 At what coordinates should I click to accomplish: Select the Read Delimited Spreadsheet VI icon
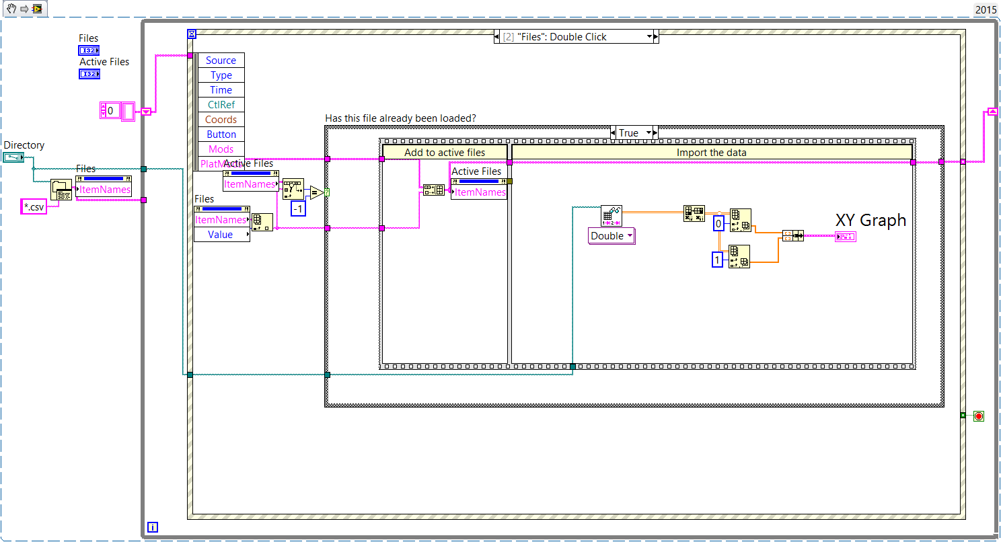(x=611, y=216)
